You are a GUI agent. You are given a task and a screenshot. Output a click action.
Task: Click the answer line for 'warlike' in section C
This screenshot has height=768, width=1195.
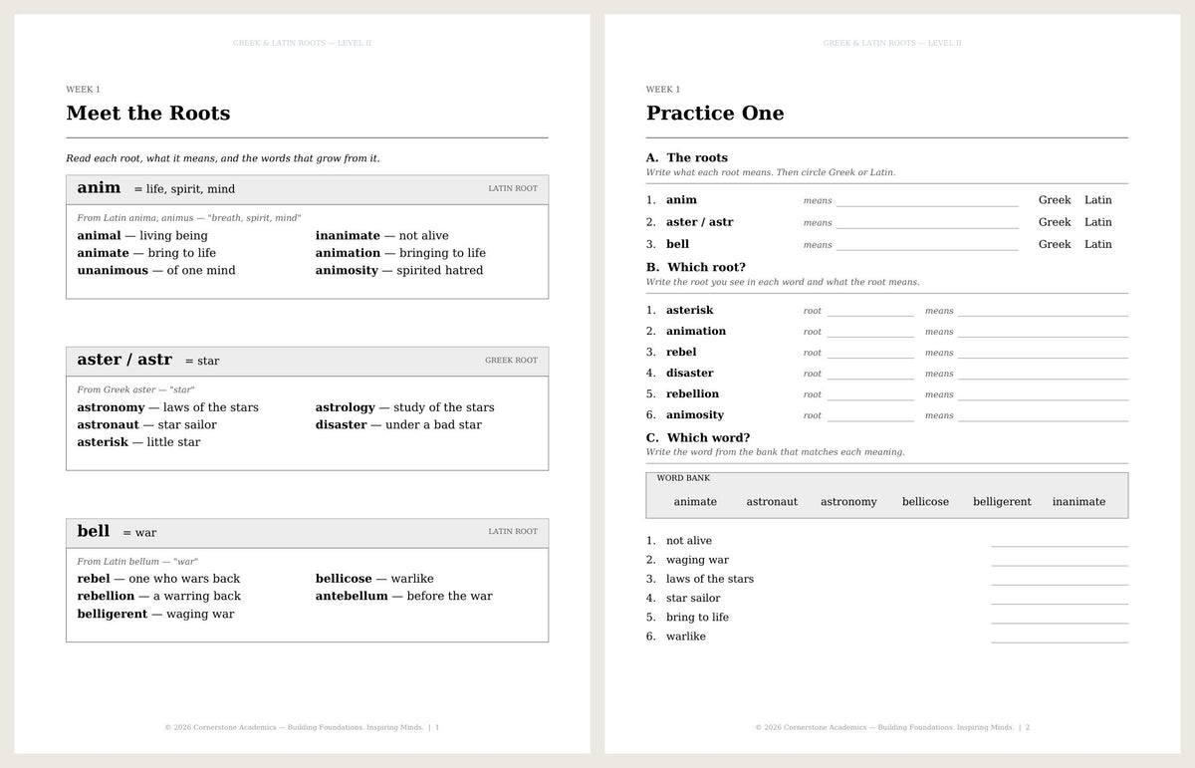pyautogui.click(x=1060, y=637)
